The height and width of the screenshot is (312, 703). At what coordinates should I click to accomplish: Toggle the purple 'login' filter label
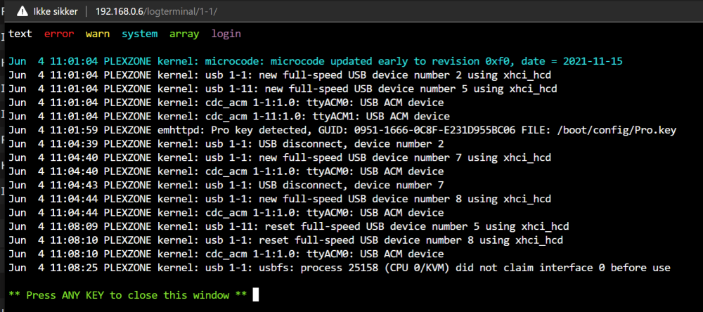[226, 34]
